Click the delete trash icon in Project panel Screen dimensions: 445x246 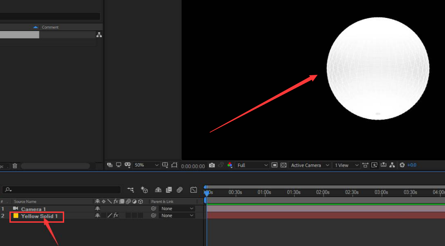(15, 166)
